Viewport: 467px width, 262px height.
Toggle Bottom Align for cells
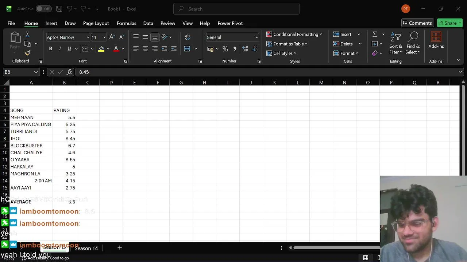(x=155, y=37)
